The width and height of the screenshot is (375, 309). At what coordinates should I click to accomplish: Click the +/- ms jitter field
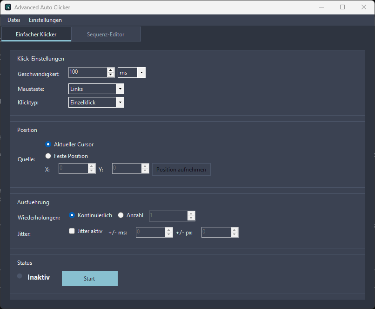[151, 233]
